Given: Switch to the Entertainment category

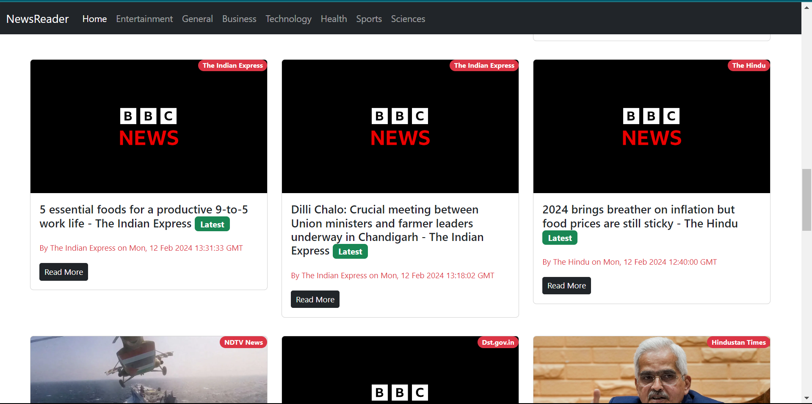Looking at the screenshot, I should [x=144, y=19].
